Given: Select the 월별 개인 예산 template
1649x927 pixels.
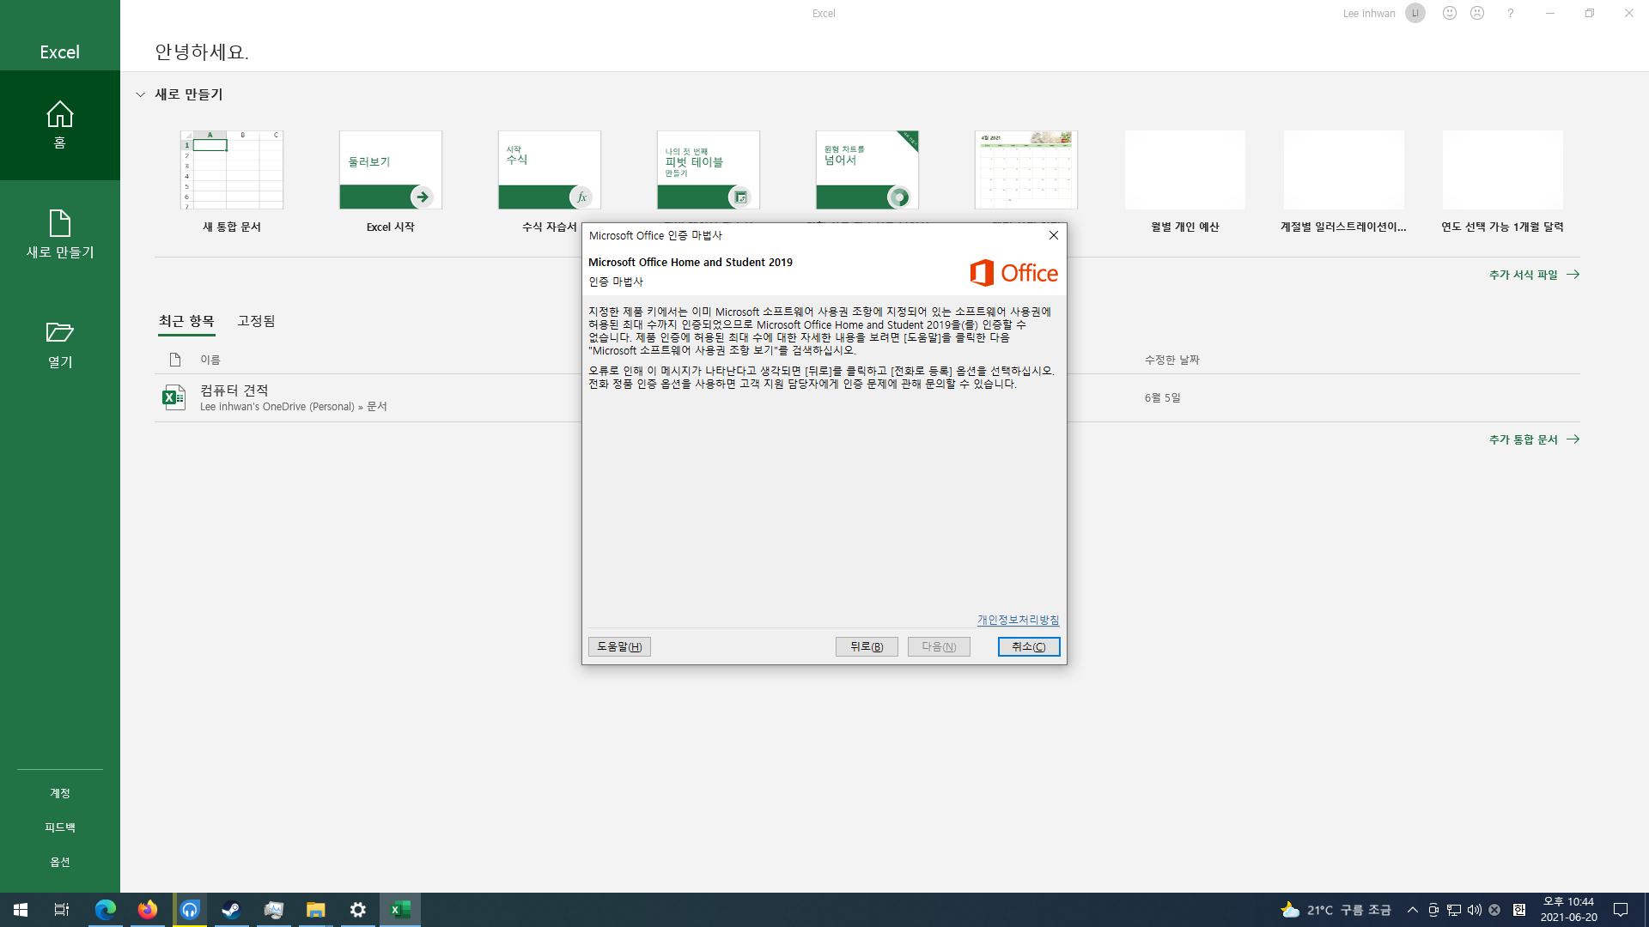Looking at the screenshot, I should pyautogui.click(x=1185, y=182).
